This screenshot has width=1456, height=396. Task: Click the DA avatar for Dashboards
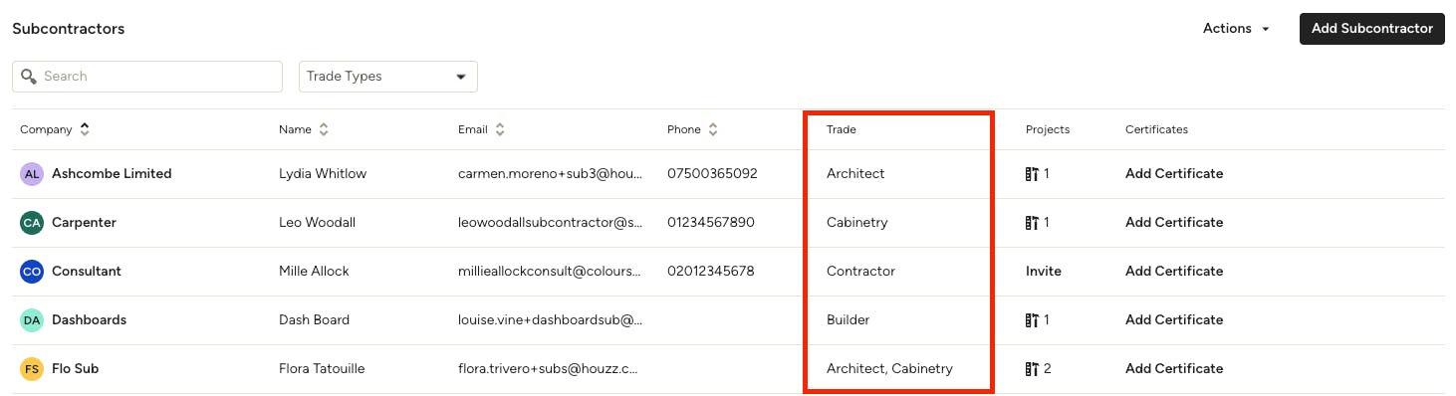32,320
